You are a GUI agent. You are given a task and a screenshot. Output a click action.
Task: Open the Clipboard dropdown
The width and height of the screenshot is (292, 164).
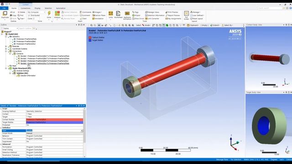193,25
